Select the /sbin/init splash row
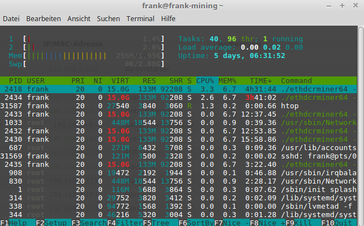 178,190
